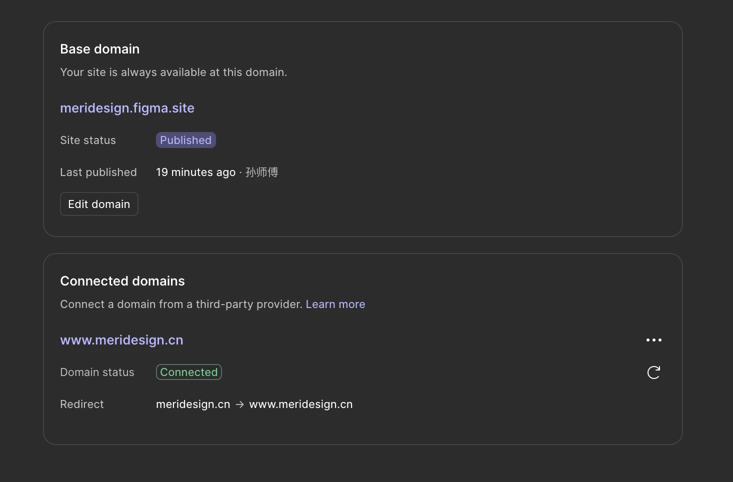Click the Last published label
The width and height of the screenshot is (733, 482).
[98, 172]
